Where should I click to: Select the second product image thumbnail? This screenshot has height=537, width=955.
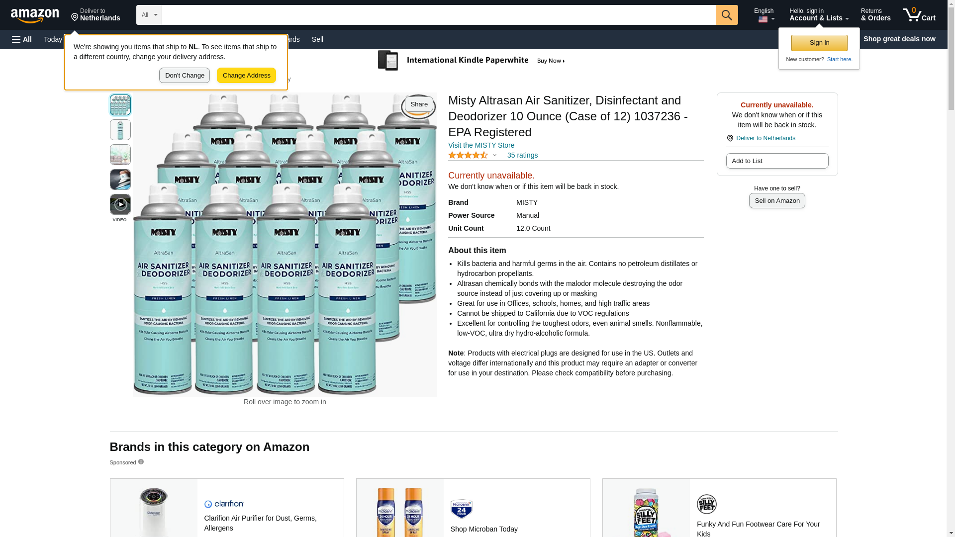pyautogui.click(x=120, y=130)
